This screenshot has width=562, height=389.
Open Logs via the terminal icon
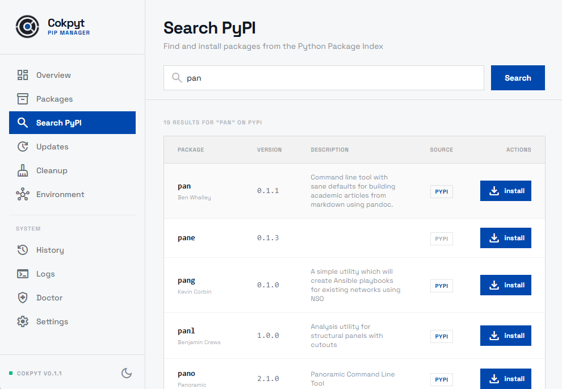(x=23, y=274)
